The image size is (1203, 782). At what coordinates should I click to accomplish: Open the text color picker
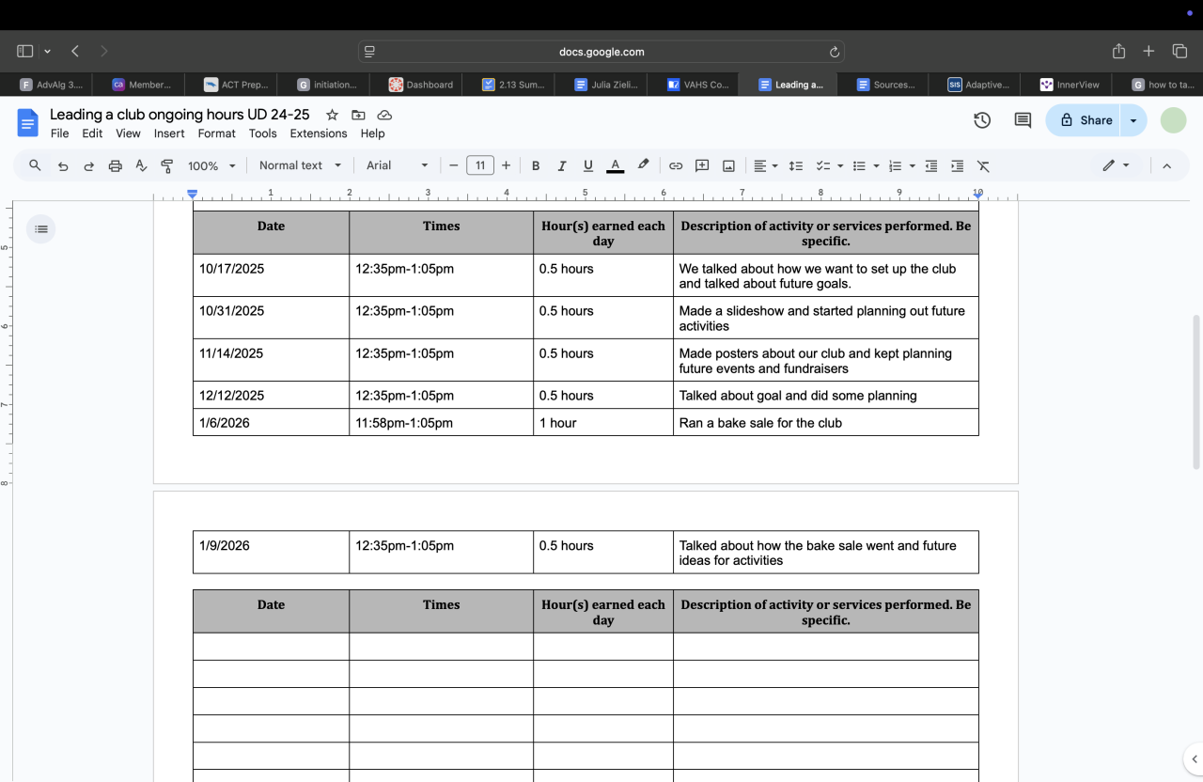(x=616, y=165)
